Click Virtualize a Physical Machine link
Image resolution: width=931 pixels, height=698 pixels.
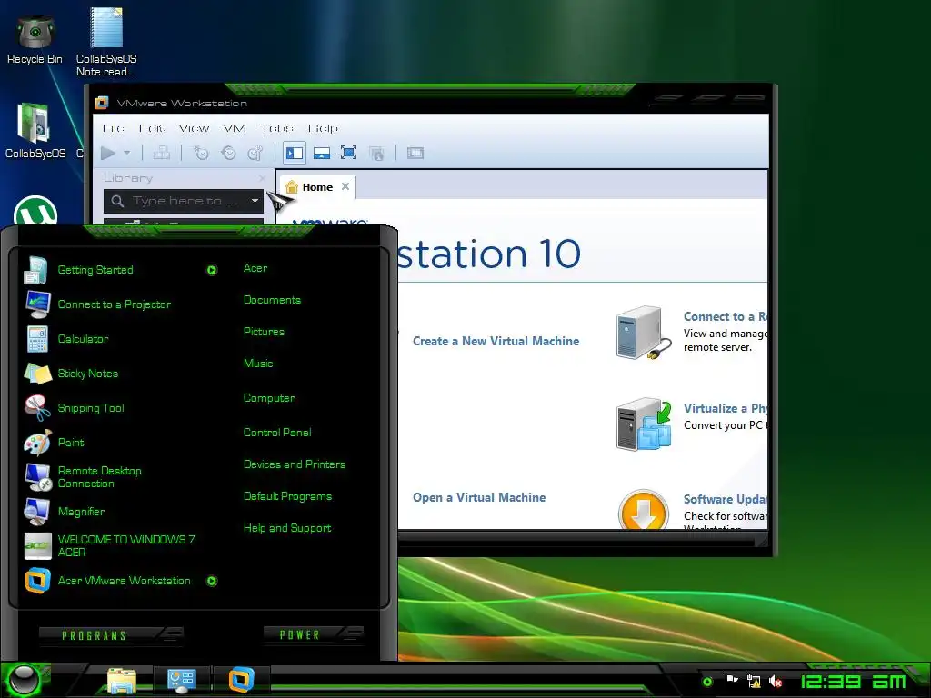726,408
